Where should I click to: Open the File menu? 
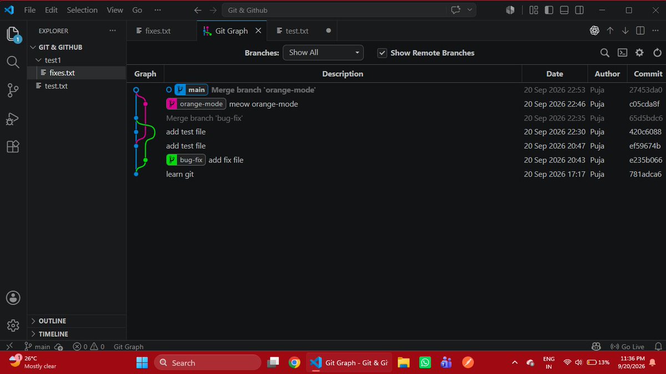30,10
